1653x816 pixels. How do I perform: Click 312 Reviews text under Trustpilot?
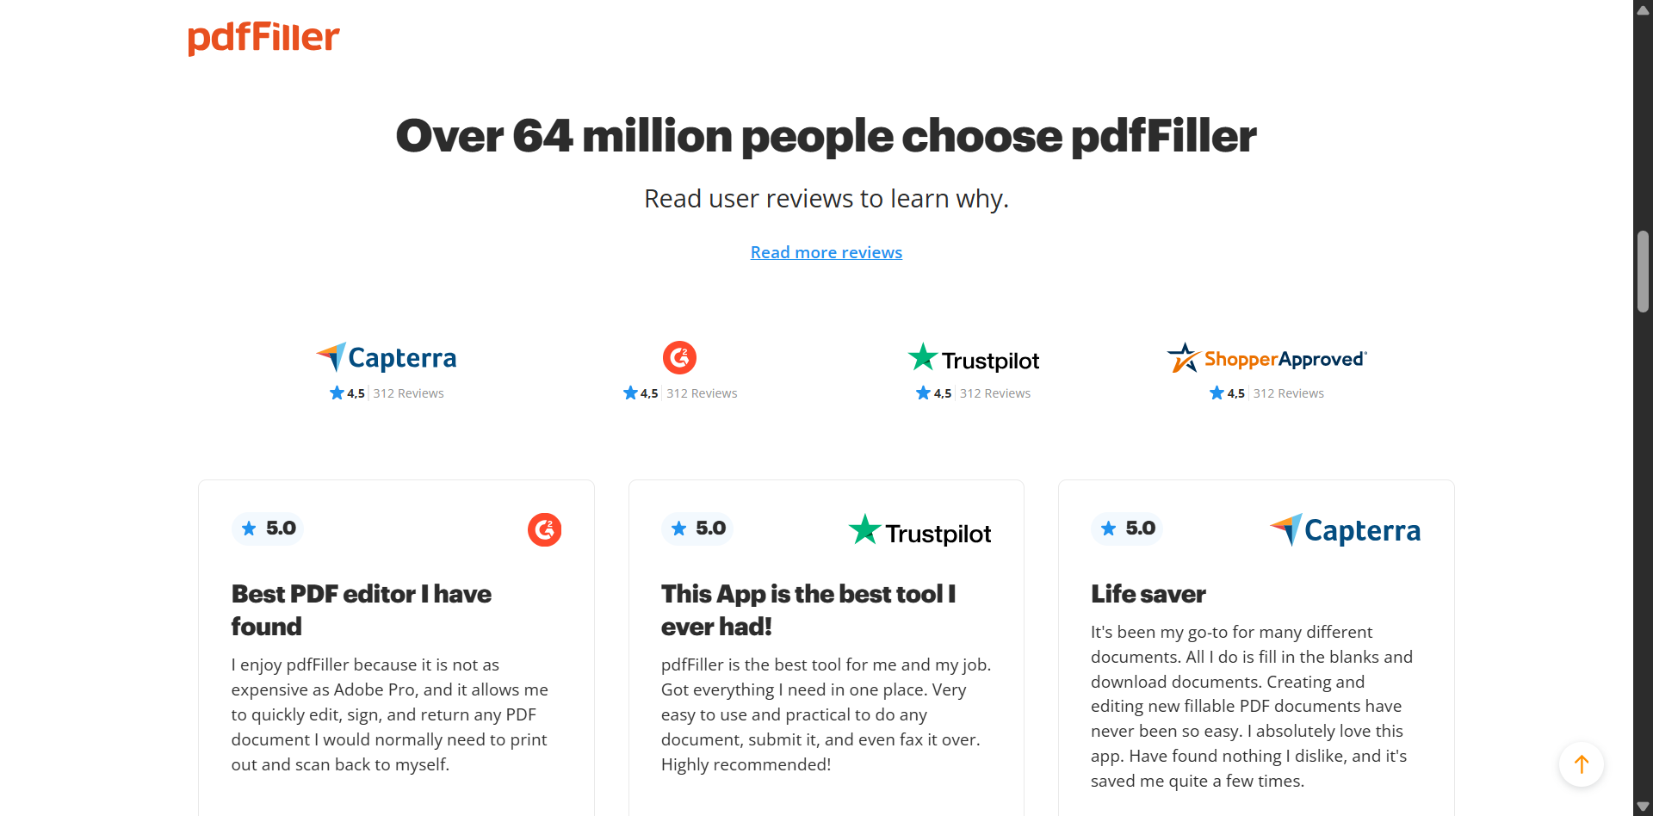[995, 393]
